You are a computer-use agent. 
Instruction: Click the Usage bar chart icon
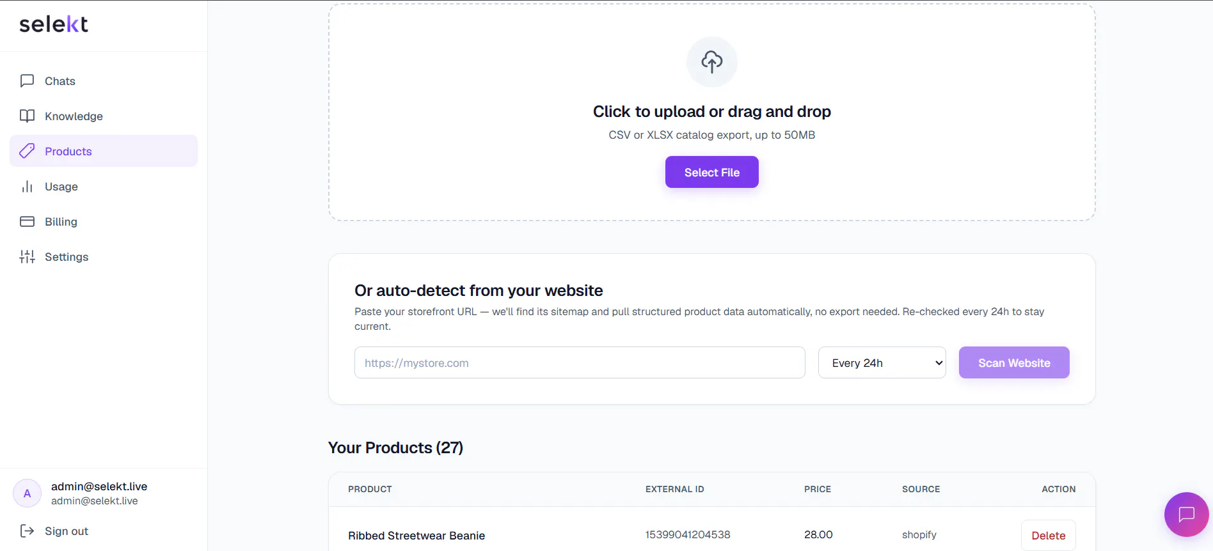(x=27, y=186)
